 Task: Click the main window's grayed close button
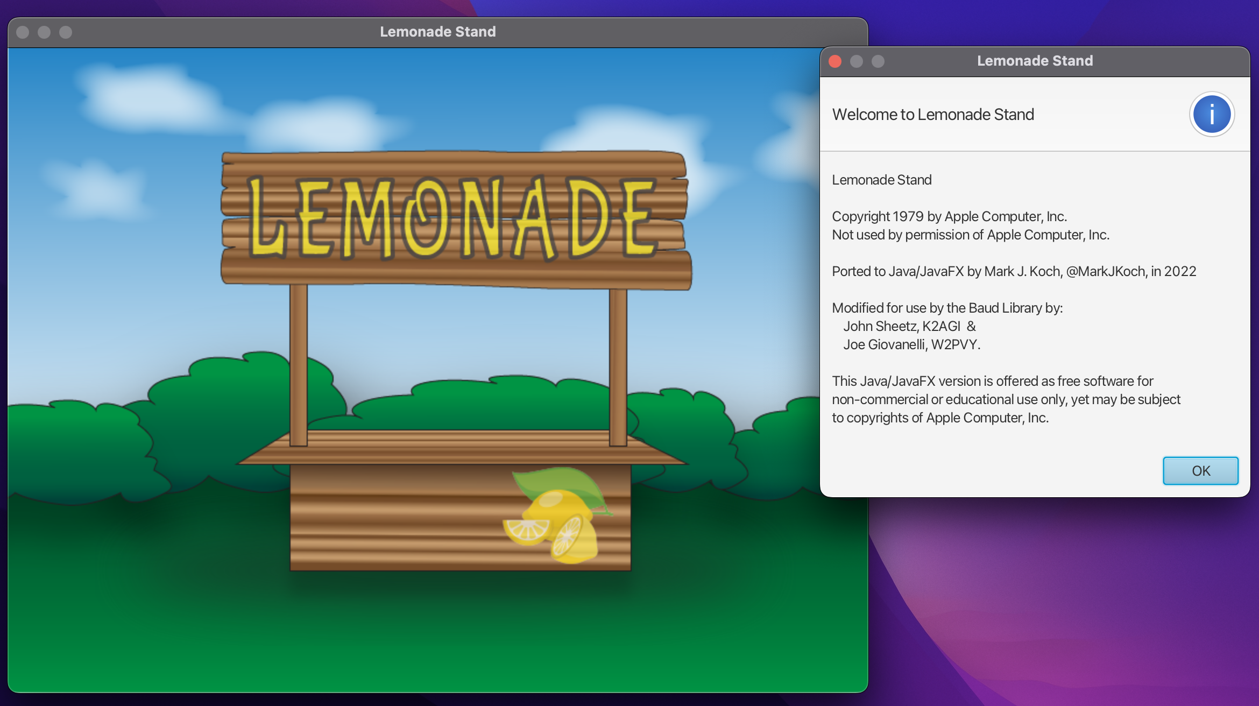(x=23, y=32)
